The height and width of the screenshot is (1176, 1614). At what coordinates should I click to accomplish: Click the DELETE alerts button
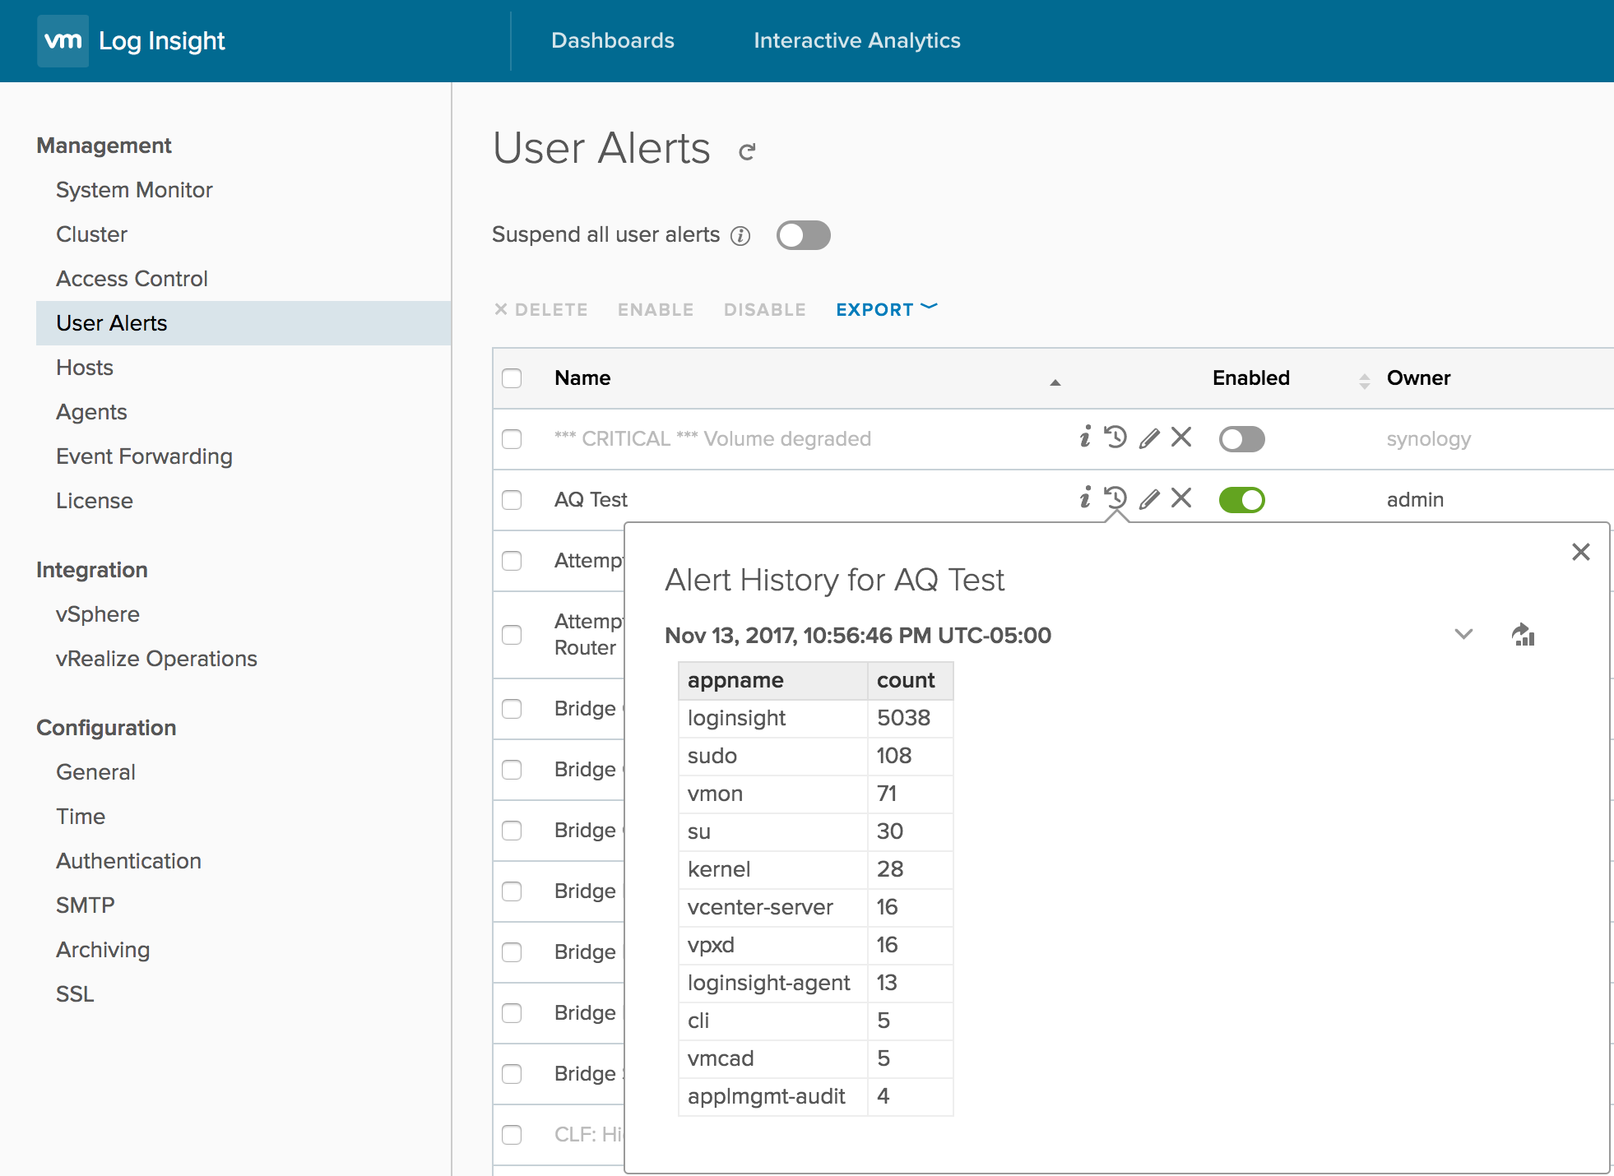[x=541, y=310]
